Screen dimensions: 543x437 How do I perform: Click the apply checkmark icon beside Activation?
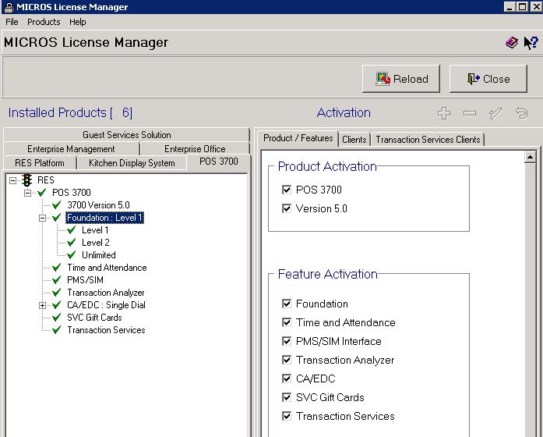[495, 113]
